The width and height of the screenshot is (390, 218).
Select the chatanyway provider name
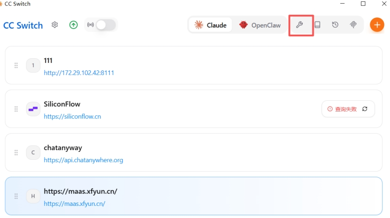click(x=63, y=148)
